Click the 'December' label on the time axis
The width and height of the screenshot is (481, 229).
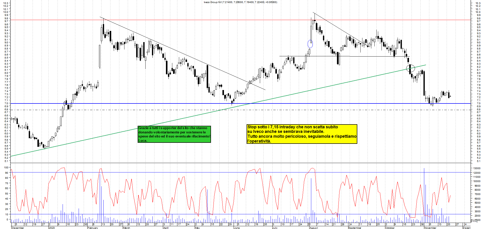point(18,228)
